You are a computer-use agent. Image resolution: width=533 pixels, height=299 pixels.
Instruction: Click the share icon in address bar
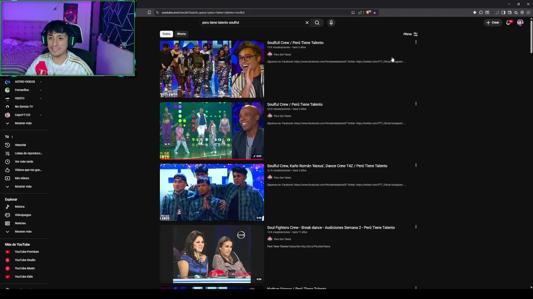tap(360, 12)
